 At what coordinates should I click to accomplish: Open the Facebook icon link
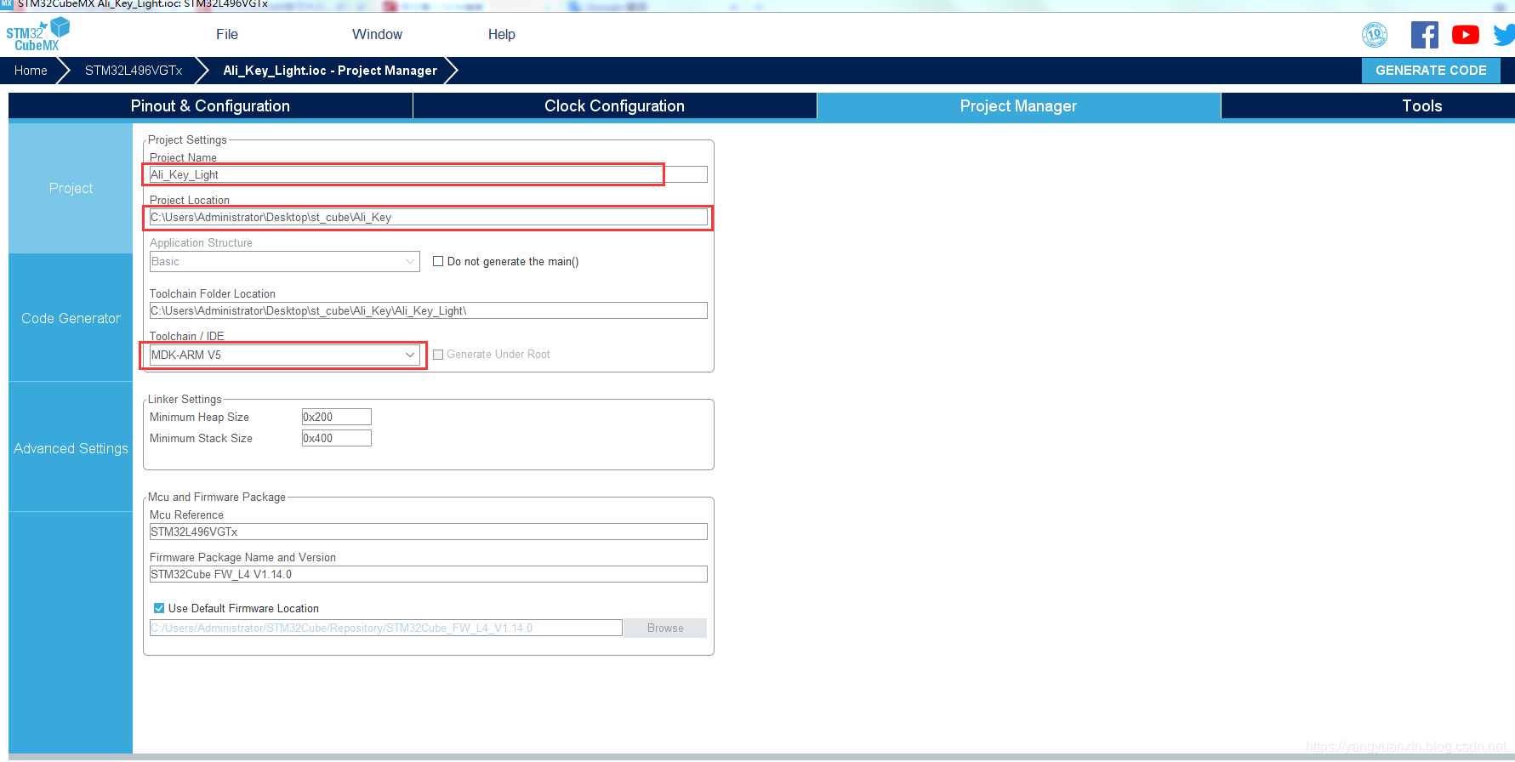click(1425, 35)
